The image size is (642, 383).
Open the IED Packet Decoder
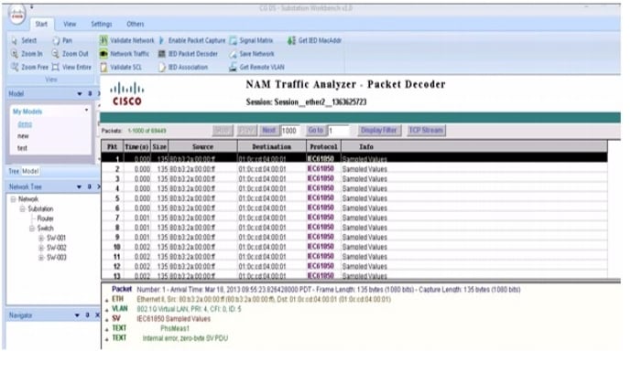[x=188, y=54]
